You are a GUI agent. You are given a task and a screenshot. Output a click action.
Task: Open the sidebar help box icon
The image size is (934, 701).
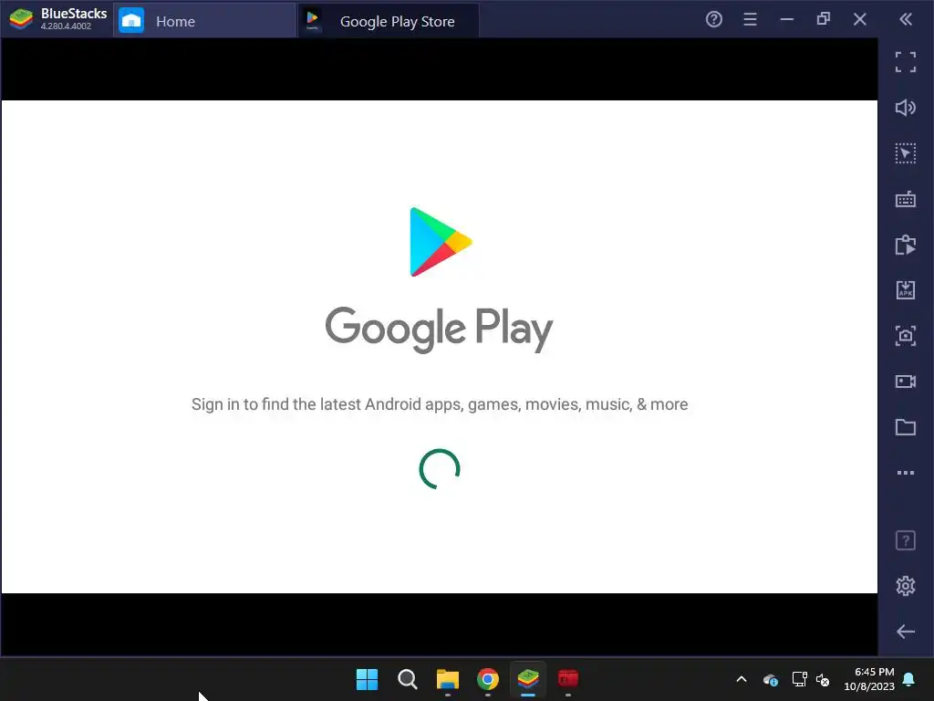(x=906, y=540)
